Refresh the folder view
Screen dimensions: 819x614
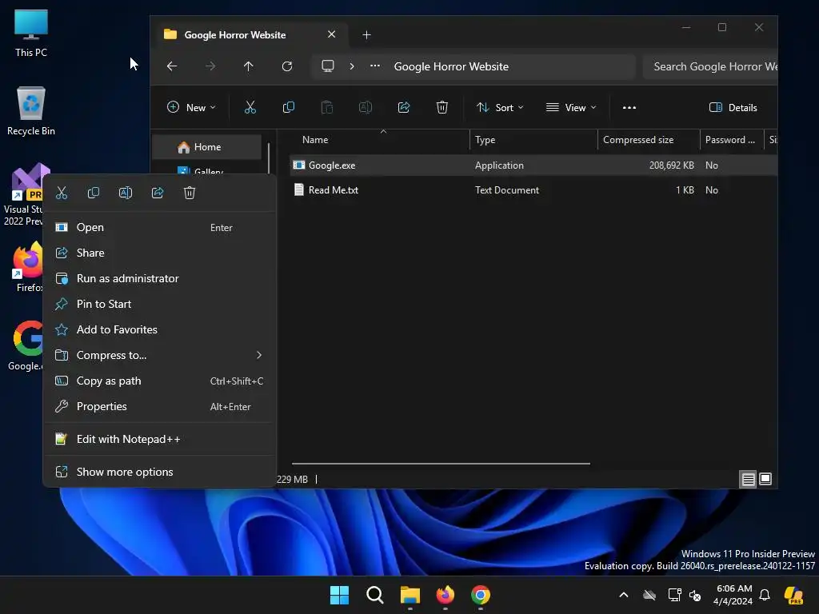[287, 66]
